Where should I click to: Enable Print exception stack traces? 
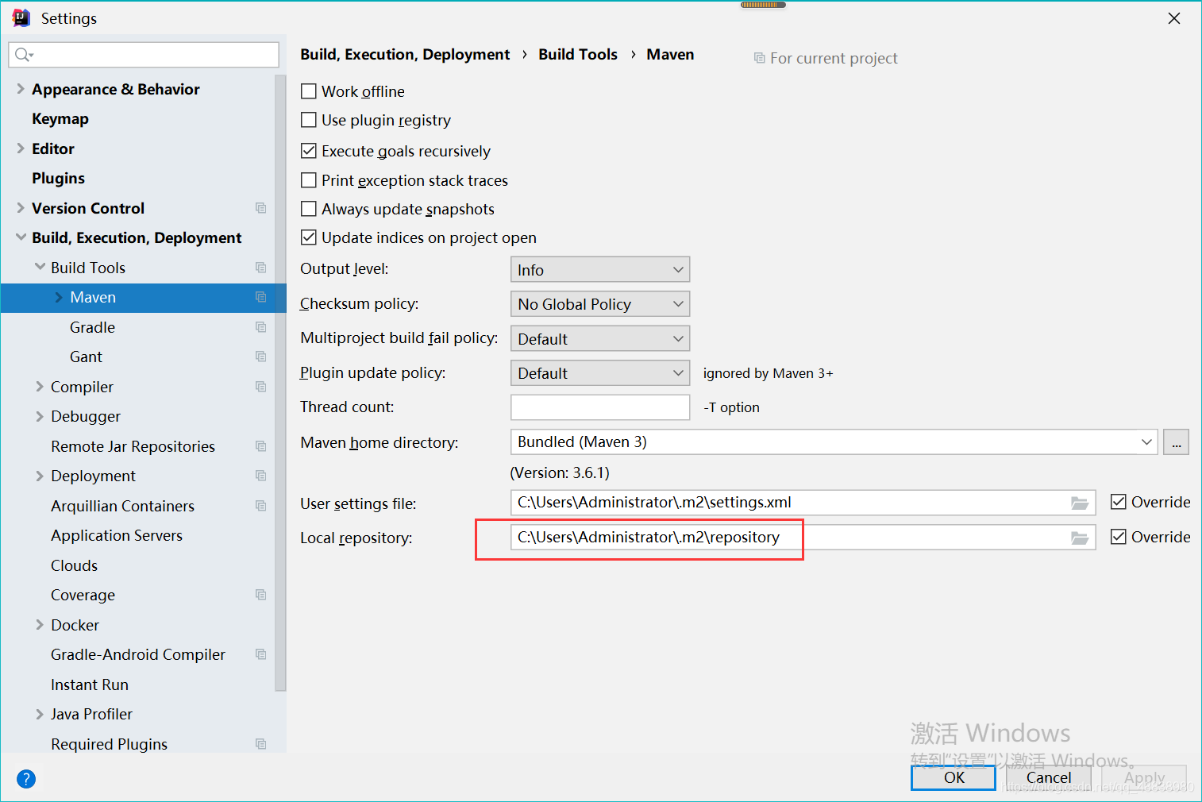[x=309, y=180]
